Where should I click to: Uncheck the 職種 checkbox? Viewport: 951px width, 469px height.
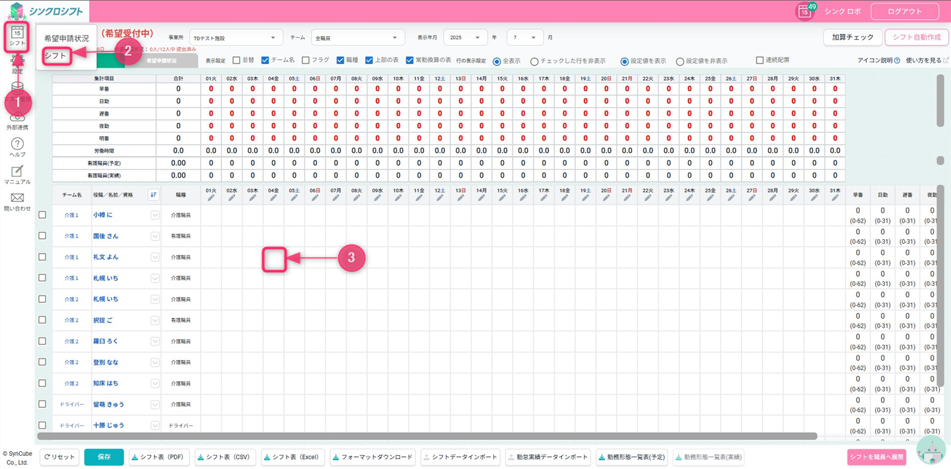pyautogui.click(x=340, y=60)
